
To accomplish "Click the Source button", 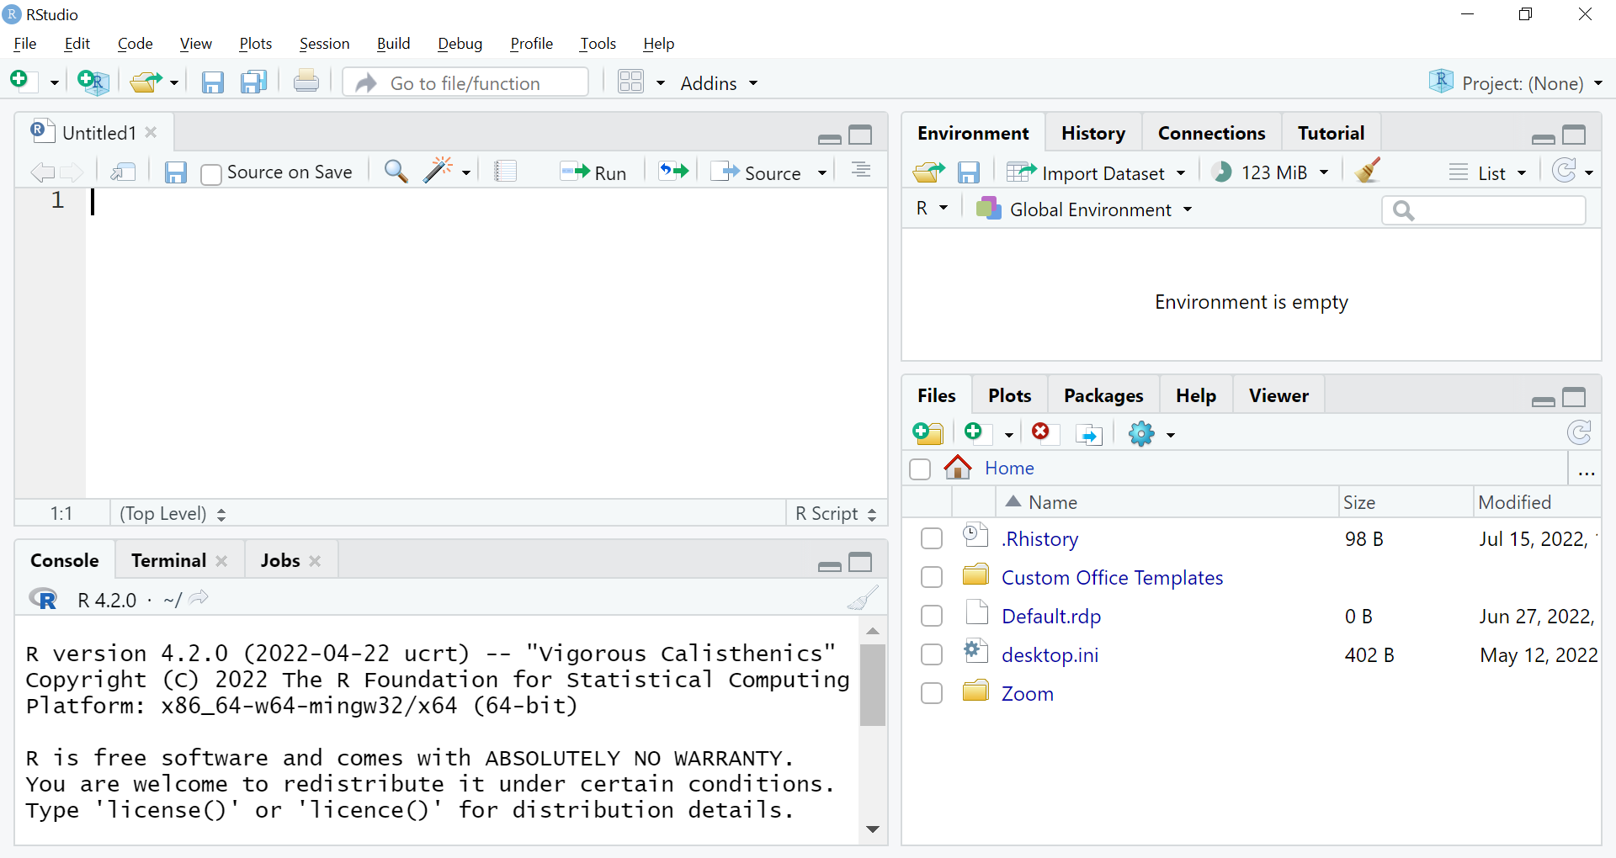I will point(756,172).
